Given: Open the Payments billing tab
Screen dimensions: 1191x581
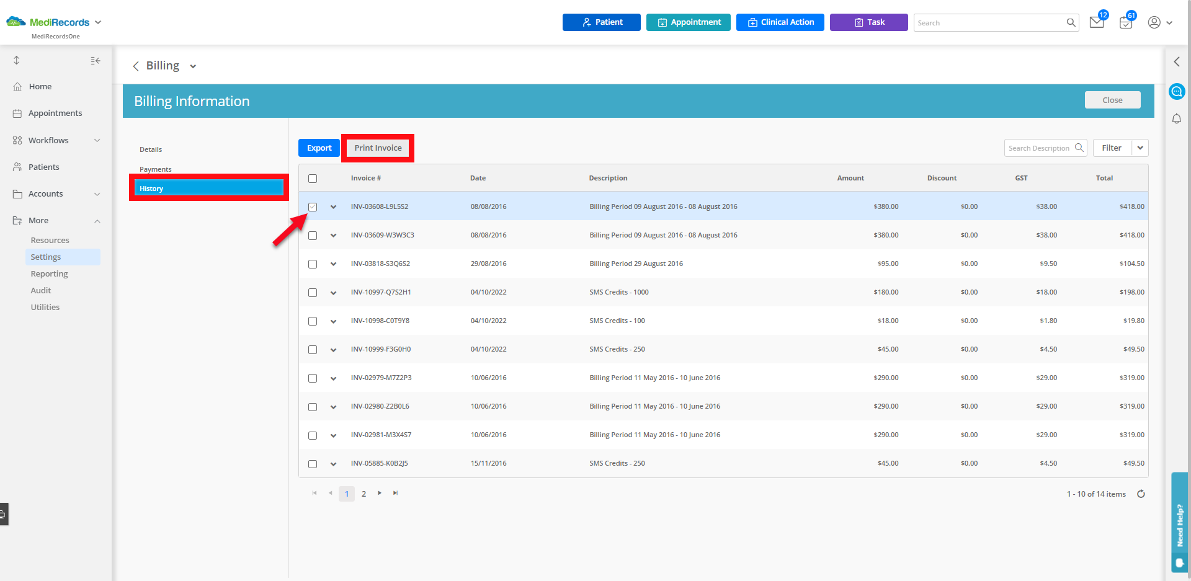Looking at the screenshot, I should (x=156, y=169).
